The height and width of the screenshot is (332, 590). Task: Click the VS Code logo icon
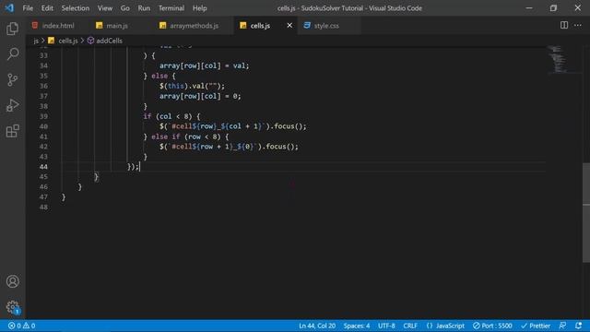tap(9, 8)
